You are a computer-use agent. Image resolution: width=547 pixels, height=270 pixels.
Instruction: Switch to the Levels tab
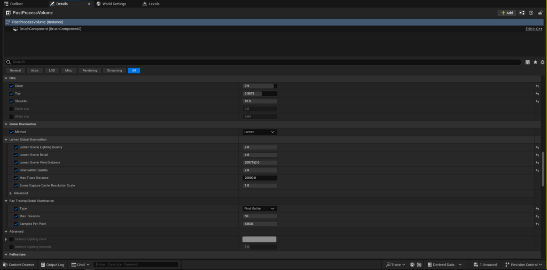click(x=151, y=4)
